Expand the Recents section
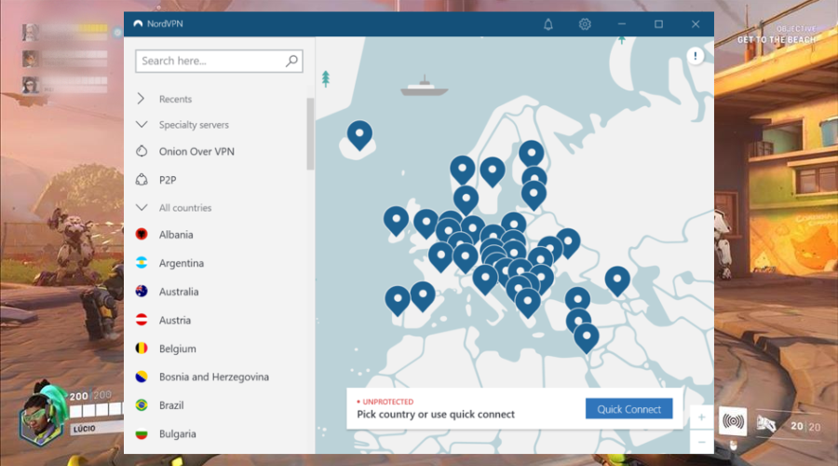Screen dimensions: 838x466 142,99
